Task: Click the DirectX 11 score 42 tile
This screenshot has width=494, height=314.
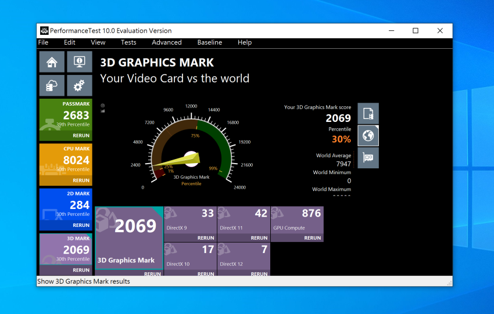Action: 244,224
